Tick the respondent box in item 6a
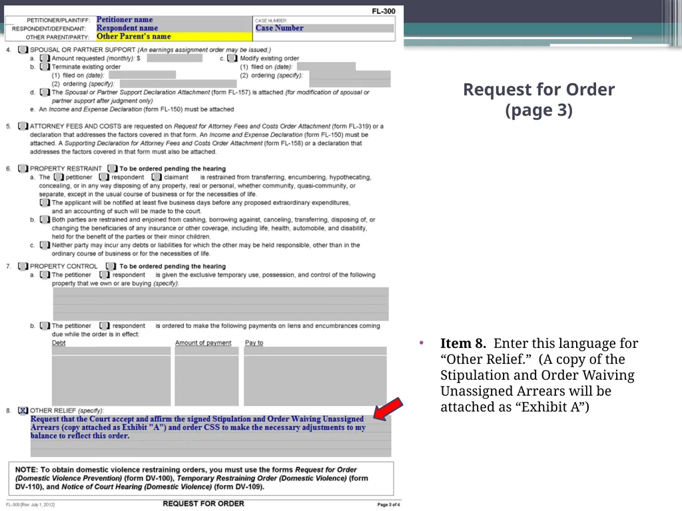Viewport: 682px width, 511px height. [104, 177]
